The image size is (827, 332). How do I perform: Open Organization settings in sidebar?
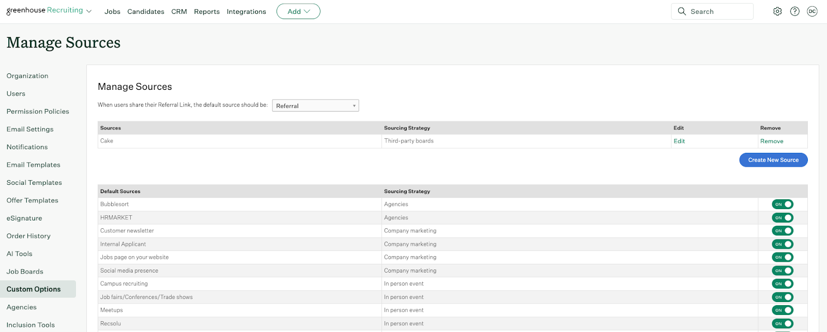(x=27, y=76)
